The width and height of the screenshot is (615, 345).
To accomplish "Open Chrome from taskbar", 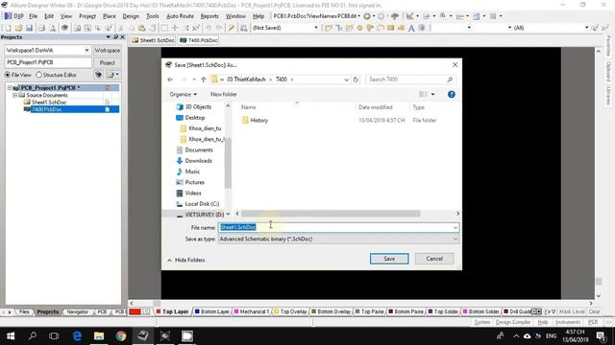I will pos(121,336).
